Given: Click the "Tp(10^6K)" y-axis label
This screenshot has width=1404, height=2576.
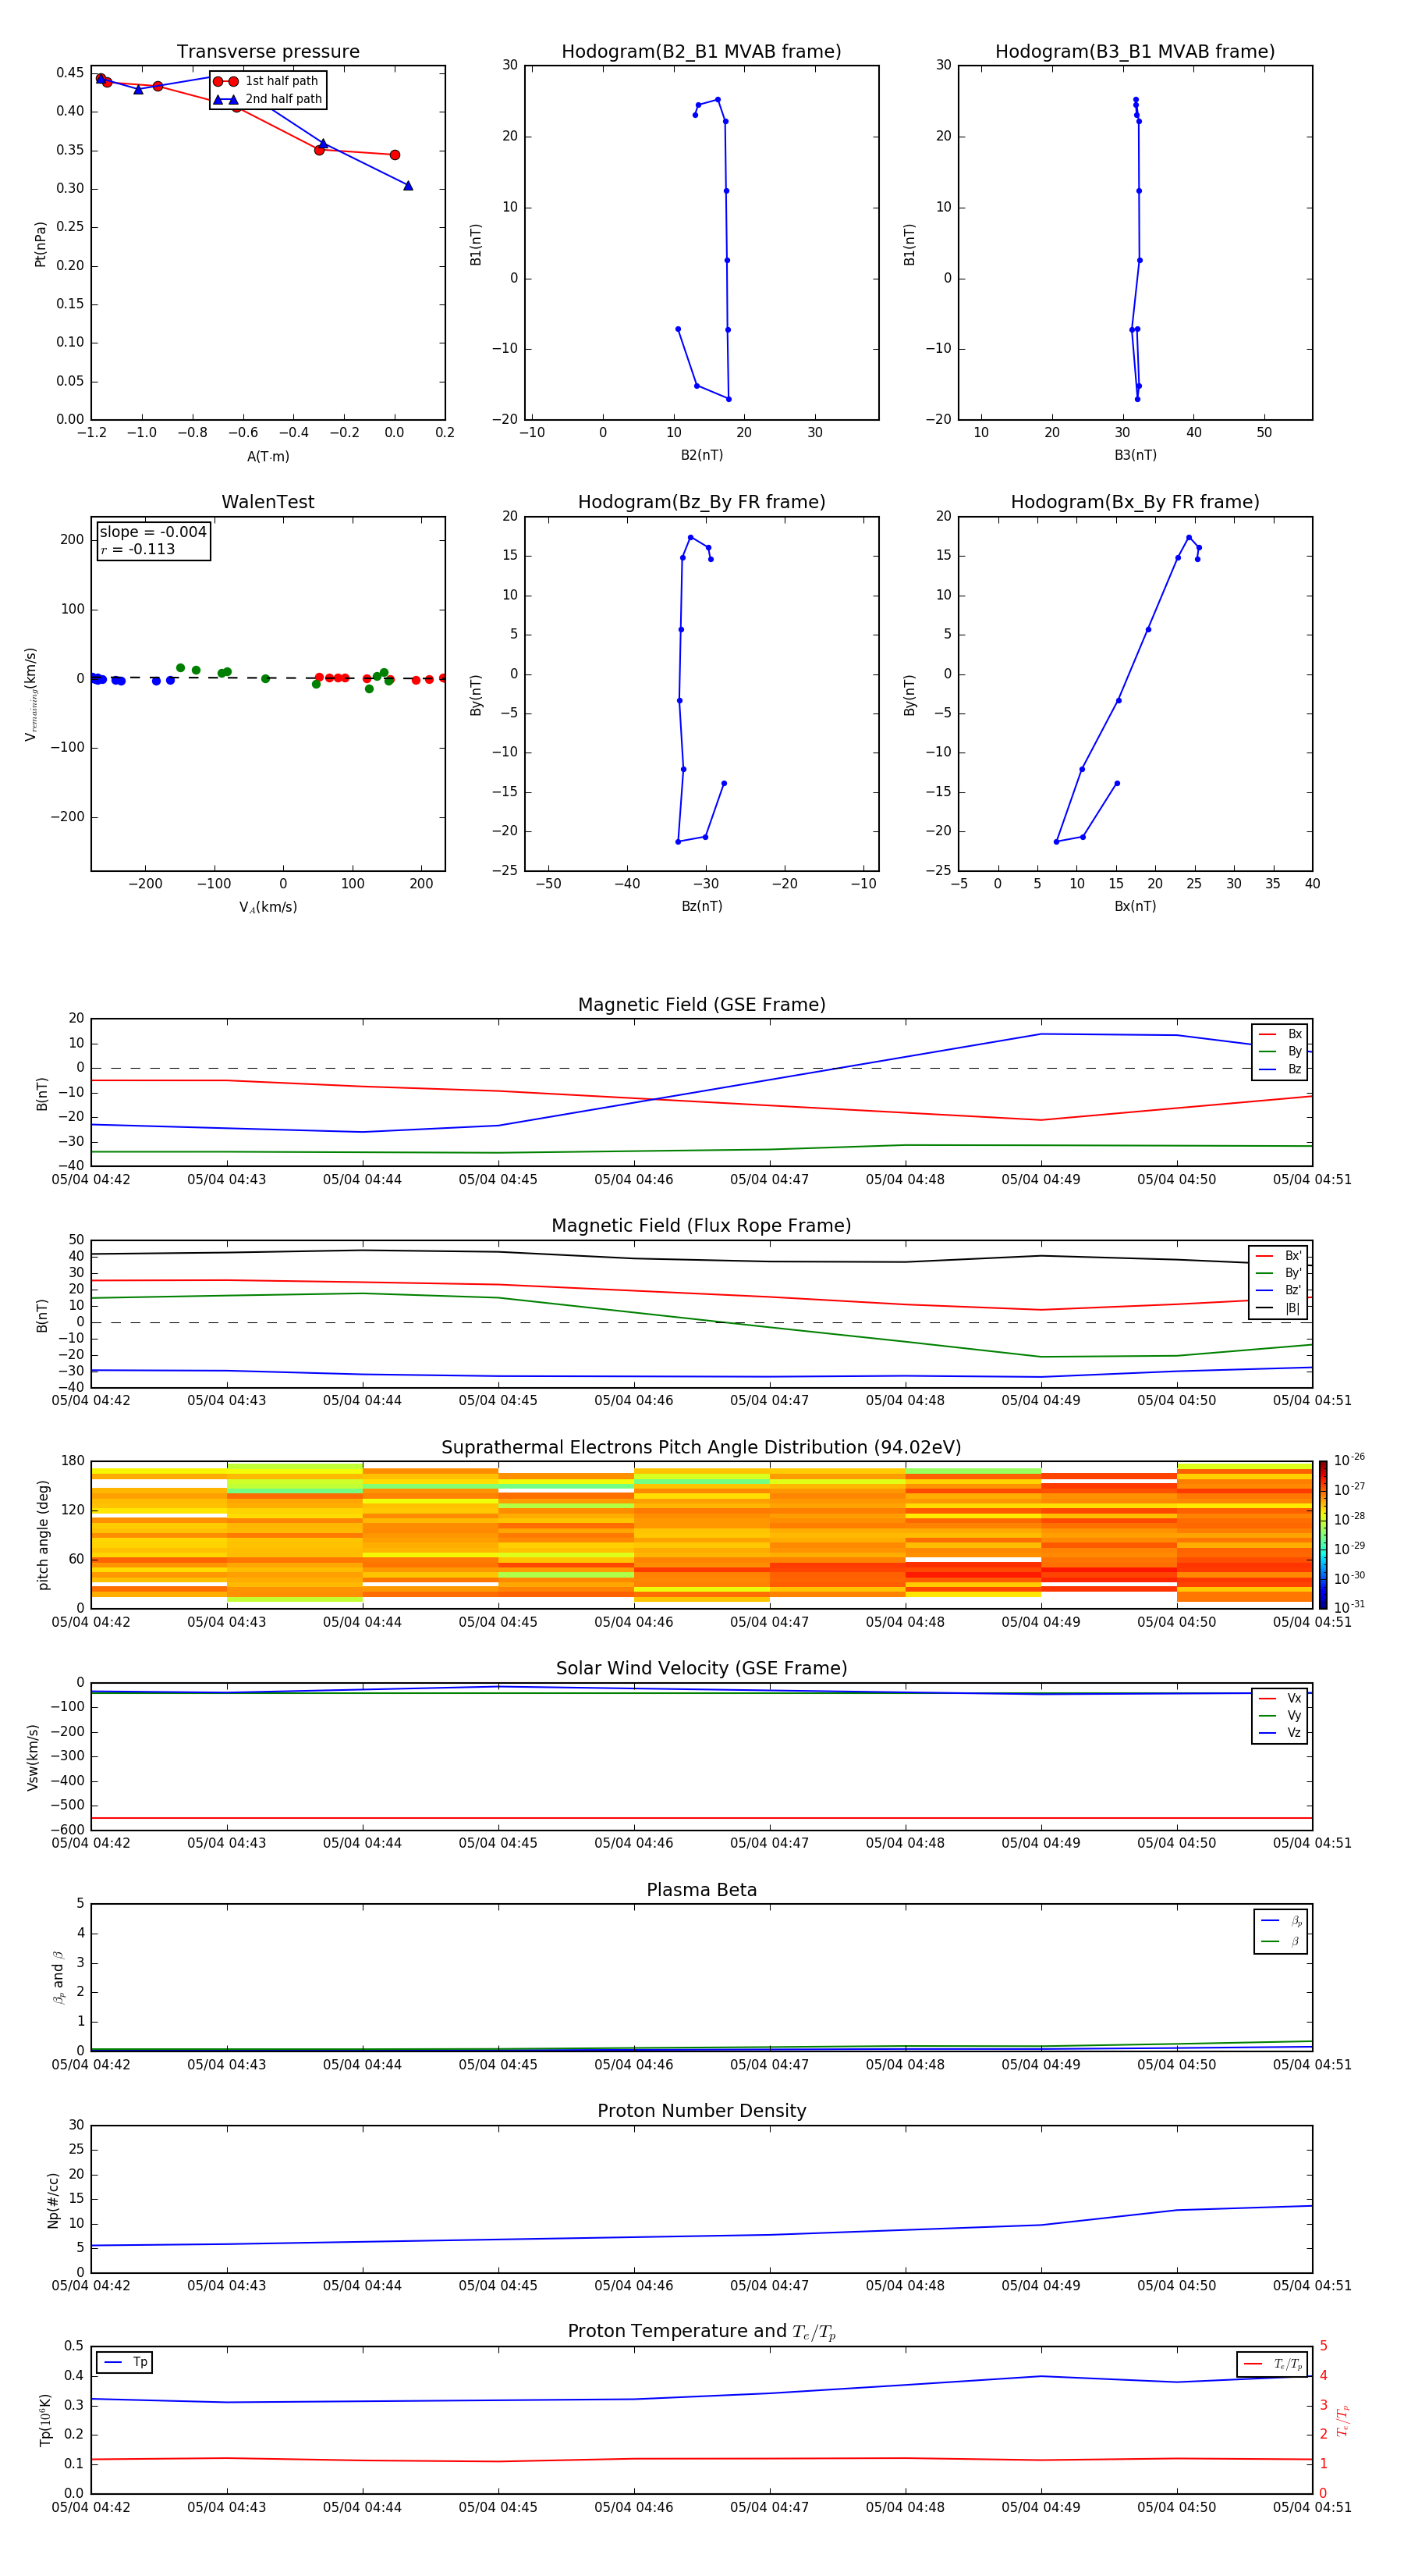Looking at the screenshot, I should point(45,2420).
